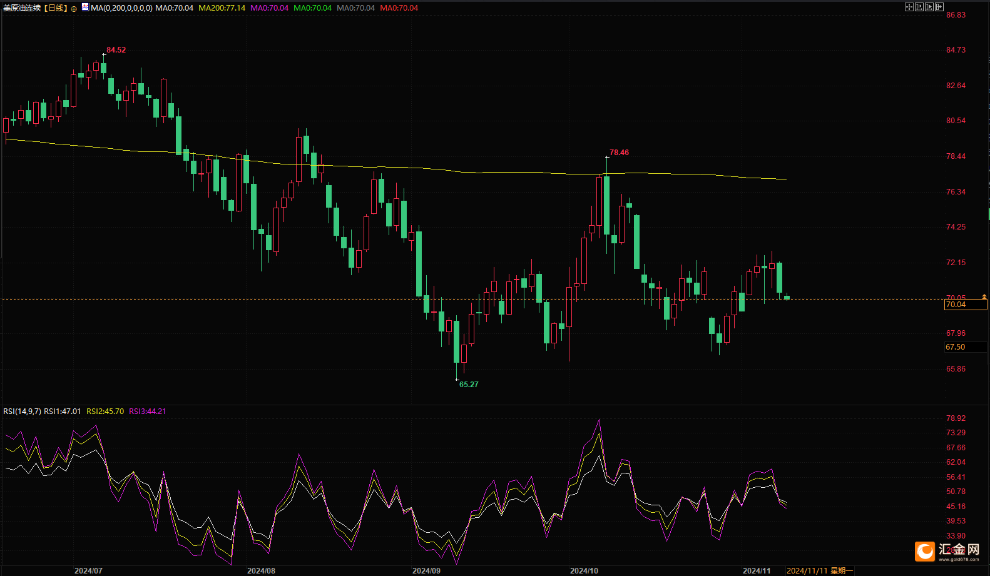
Task: Click the 62.04 RSI axis label
Action: point(956,462)
